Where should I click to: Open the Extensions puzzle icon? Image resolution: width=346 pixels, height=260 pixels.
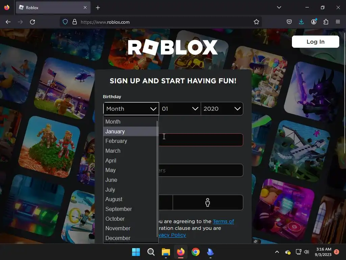click(x=326, y=22)
